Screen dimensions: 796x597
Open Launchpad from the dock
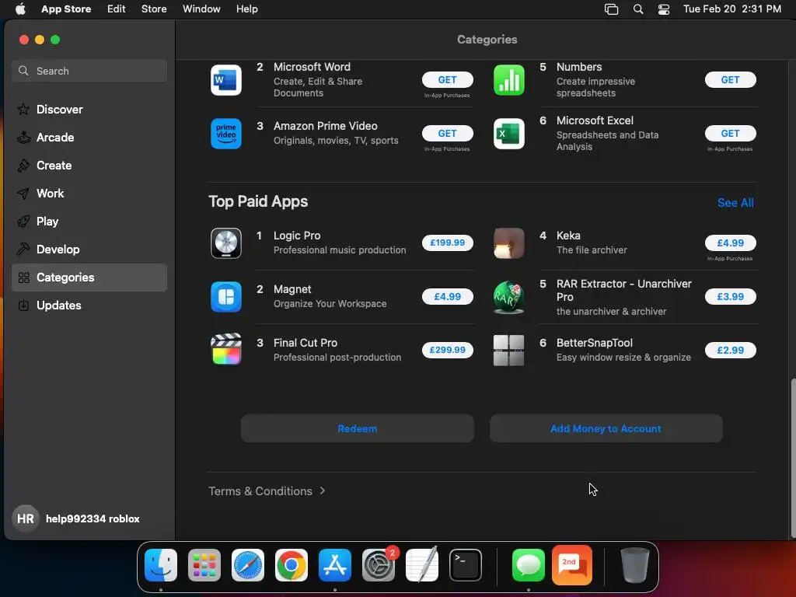click(x=204, y=565)
